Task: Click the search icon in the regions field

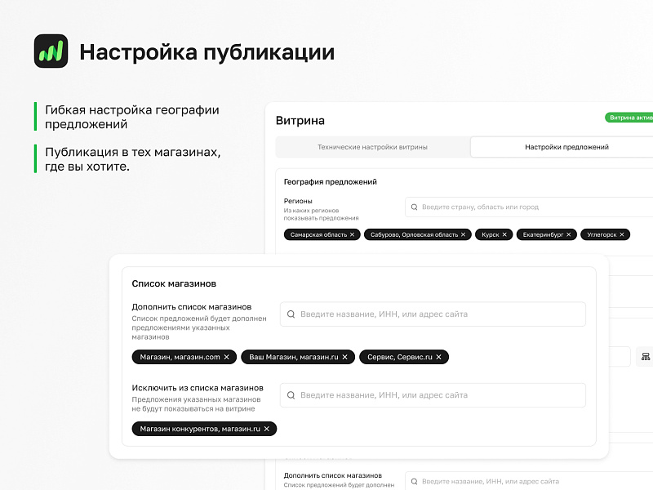Action: coord(414,207)
